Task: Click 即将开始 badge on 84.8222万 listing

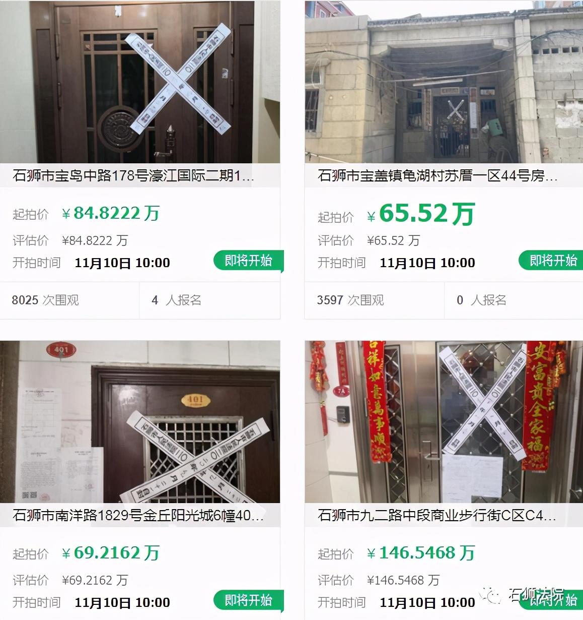Action: [x=248, y=261]
